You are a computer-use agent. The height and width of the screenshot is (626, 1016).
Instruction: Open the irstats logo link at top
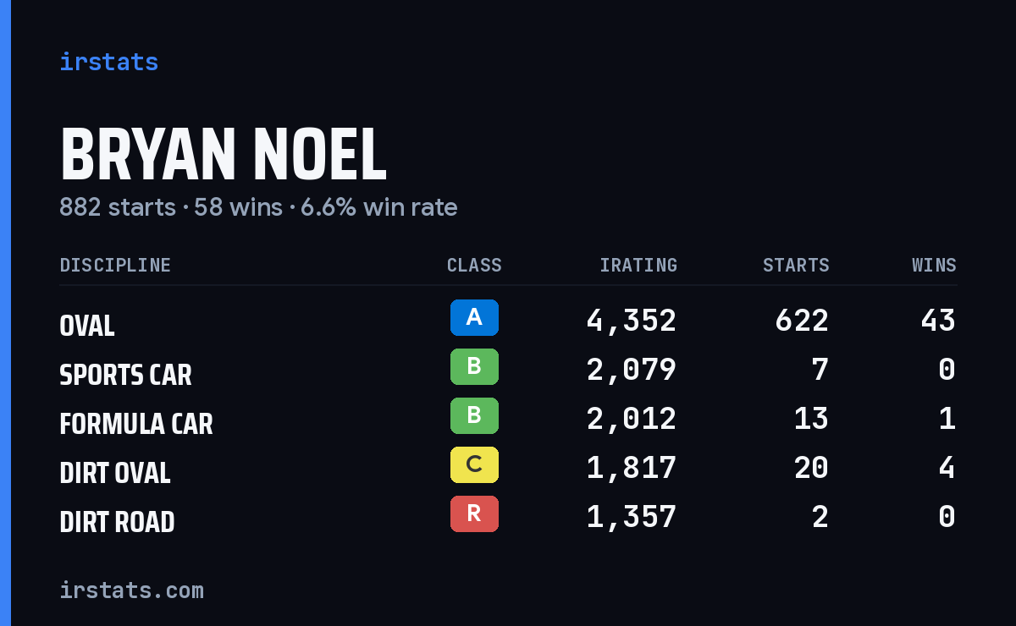coord(108,62)
